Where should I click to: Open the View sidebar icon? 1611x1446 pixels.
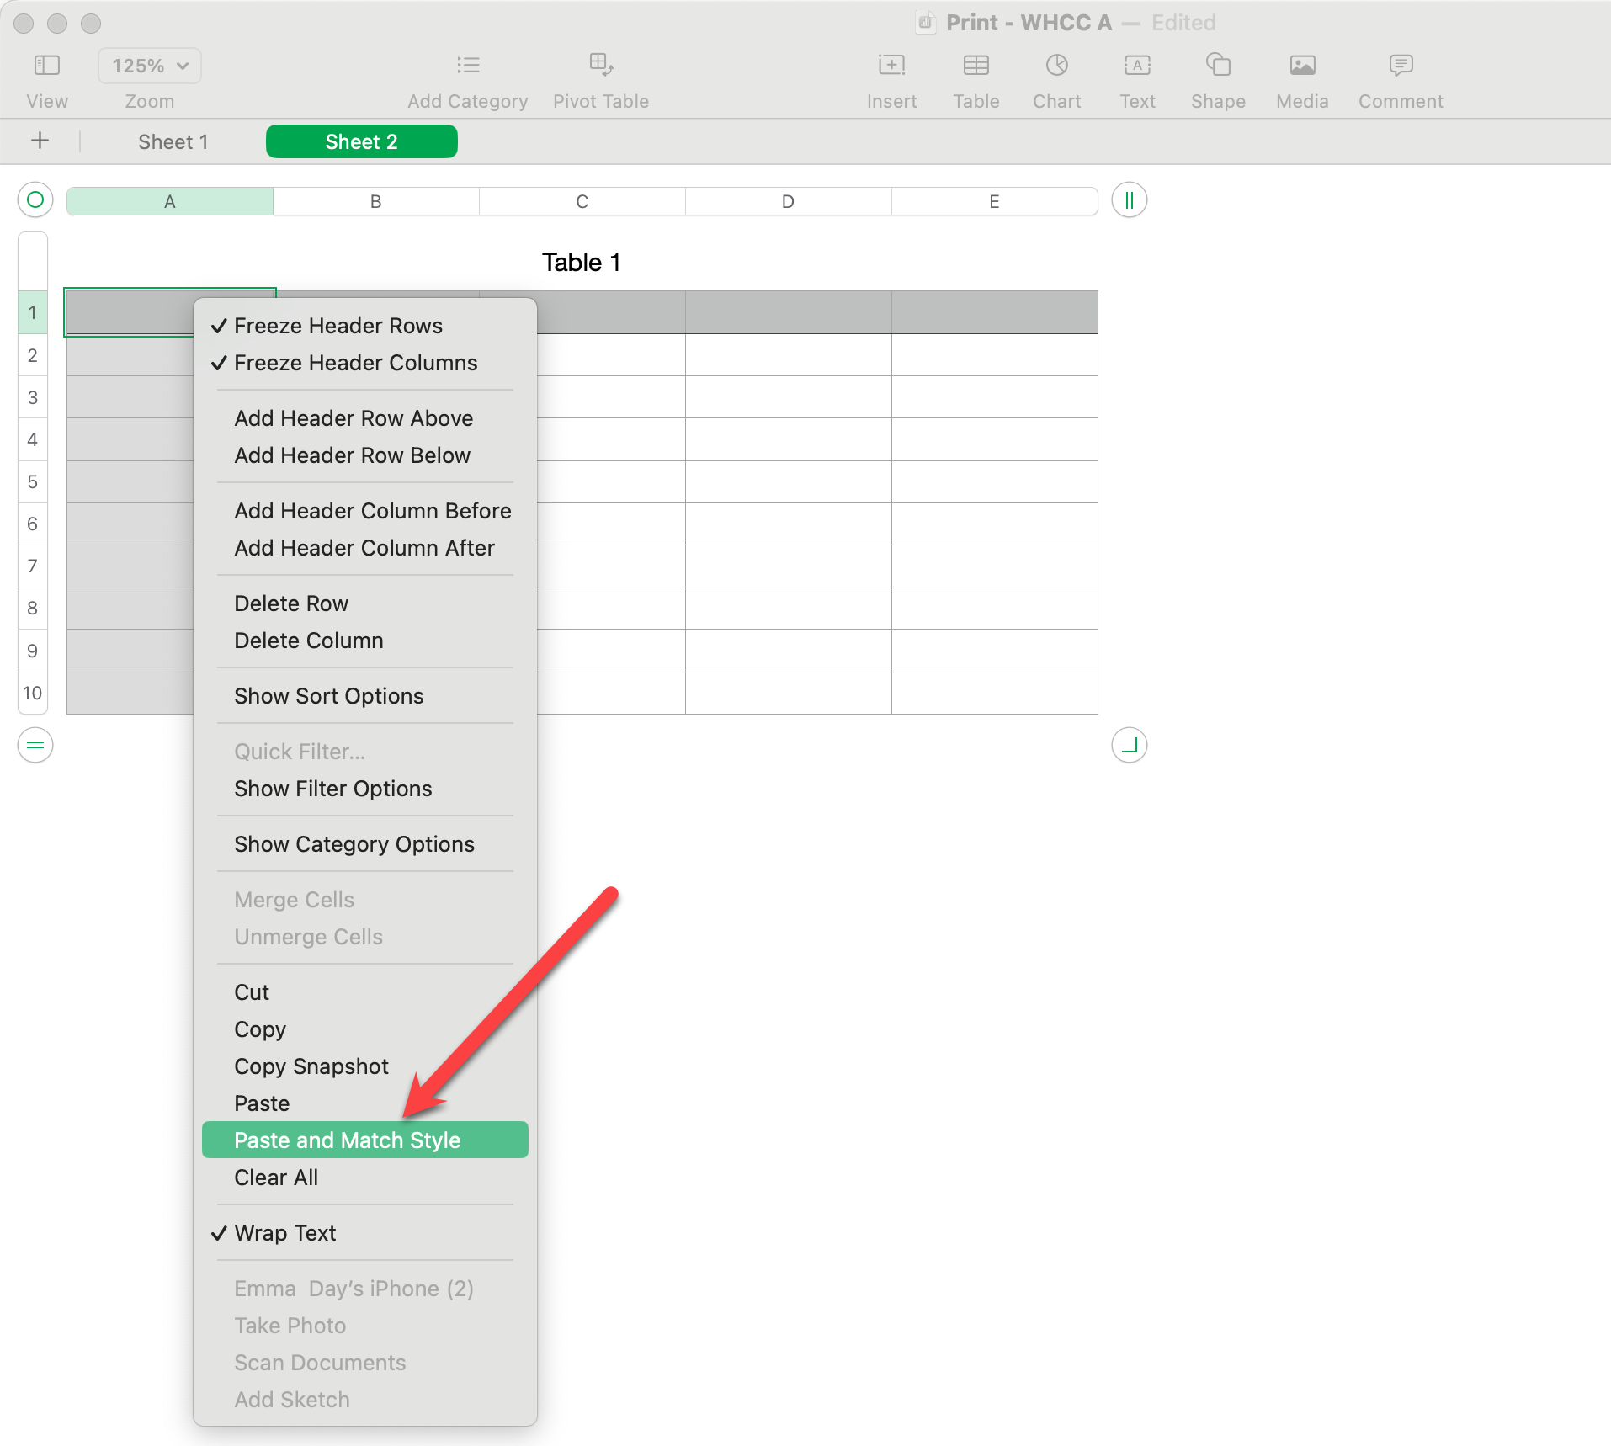coord(46,66)
